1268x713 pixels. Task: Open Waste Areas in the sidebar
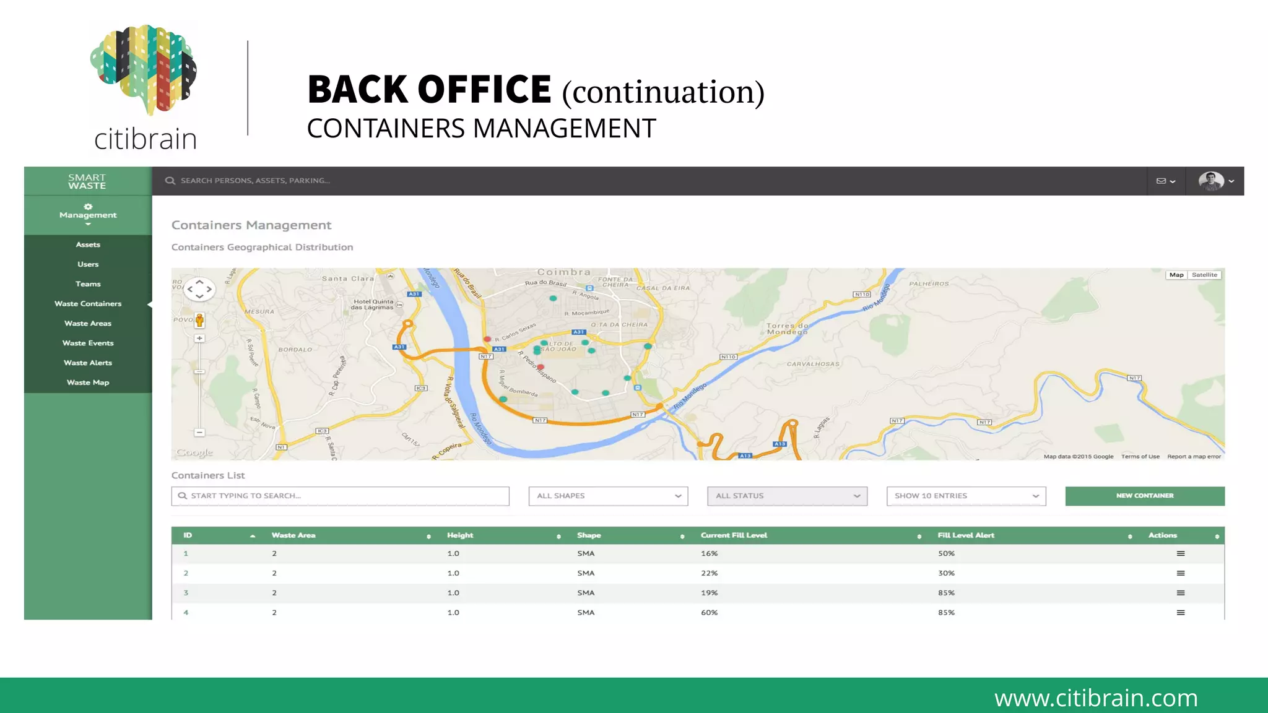tap(88, 324)
